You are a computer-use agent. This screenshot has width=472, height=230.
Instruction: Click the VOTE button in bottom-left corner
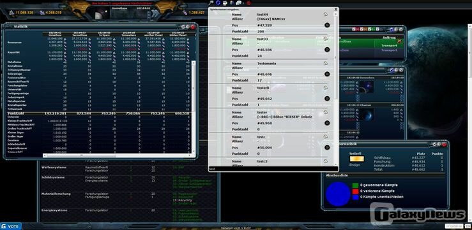[11, 226]
